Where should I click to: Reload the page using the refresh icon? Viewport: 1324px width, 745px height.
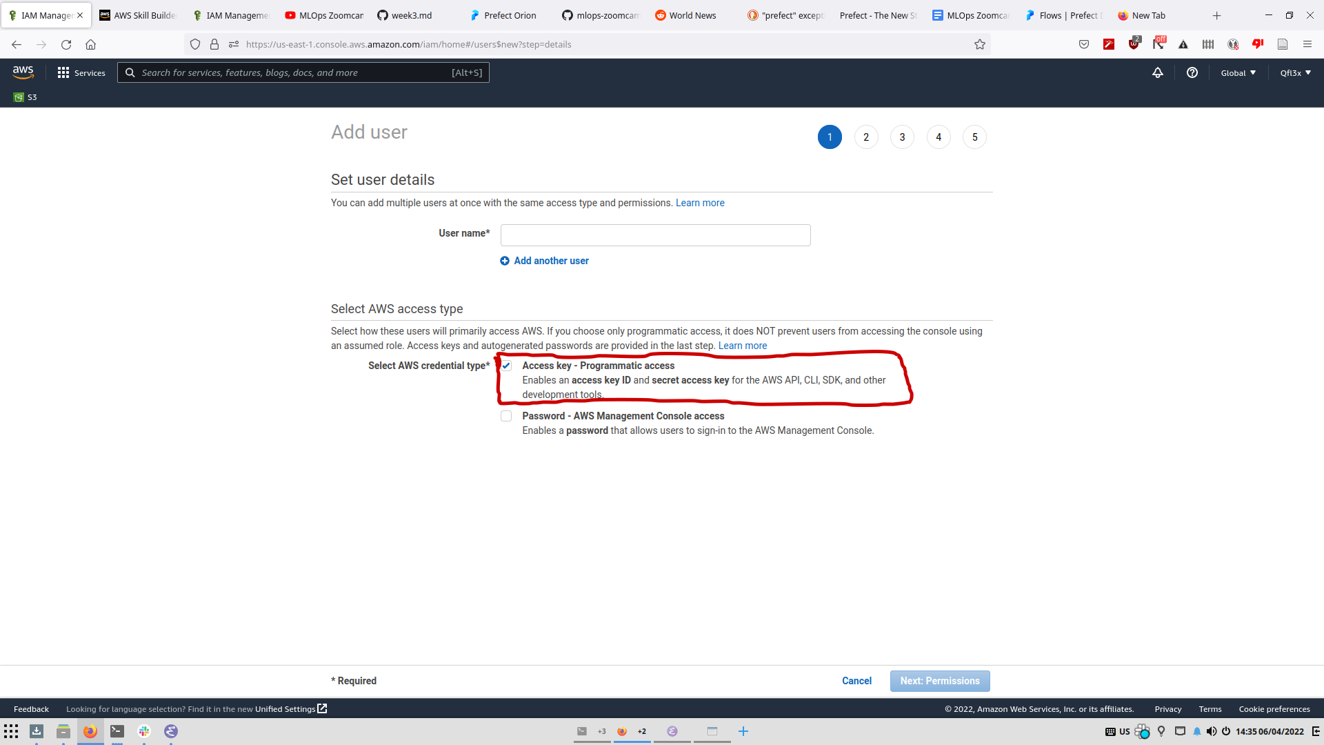(66, 44)
